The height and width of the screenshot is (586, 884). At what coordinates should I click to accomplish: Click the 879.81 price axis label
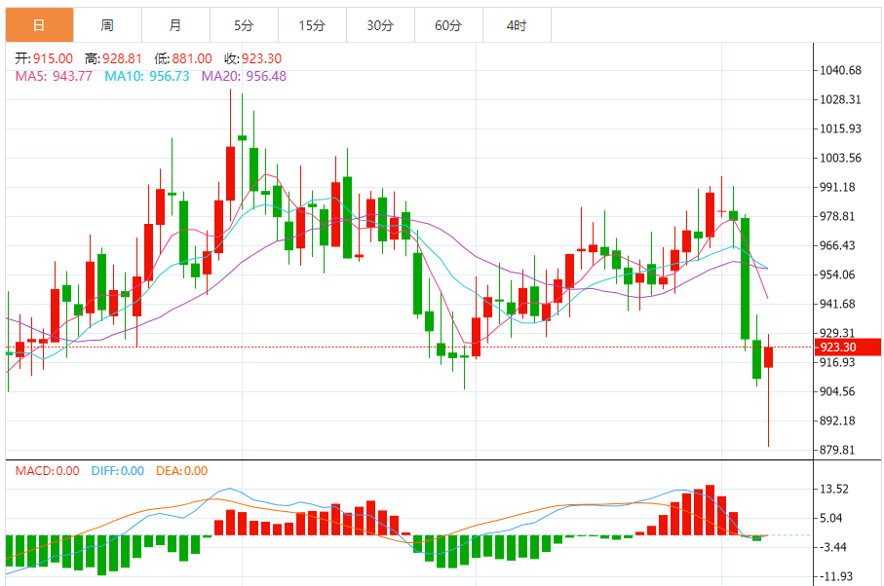point(837,451)
